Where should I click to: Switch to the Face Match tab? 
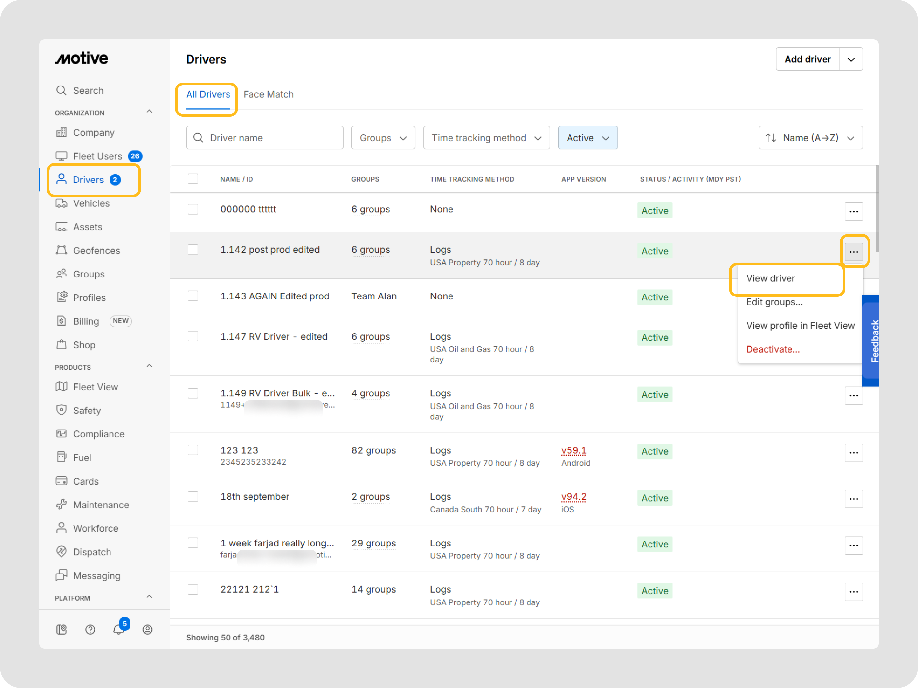(268, 95)
